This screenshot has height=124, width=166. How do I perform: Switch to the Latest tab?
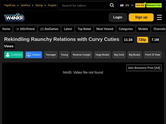coord(68,29)
